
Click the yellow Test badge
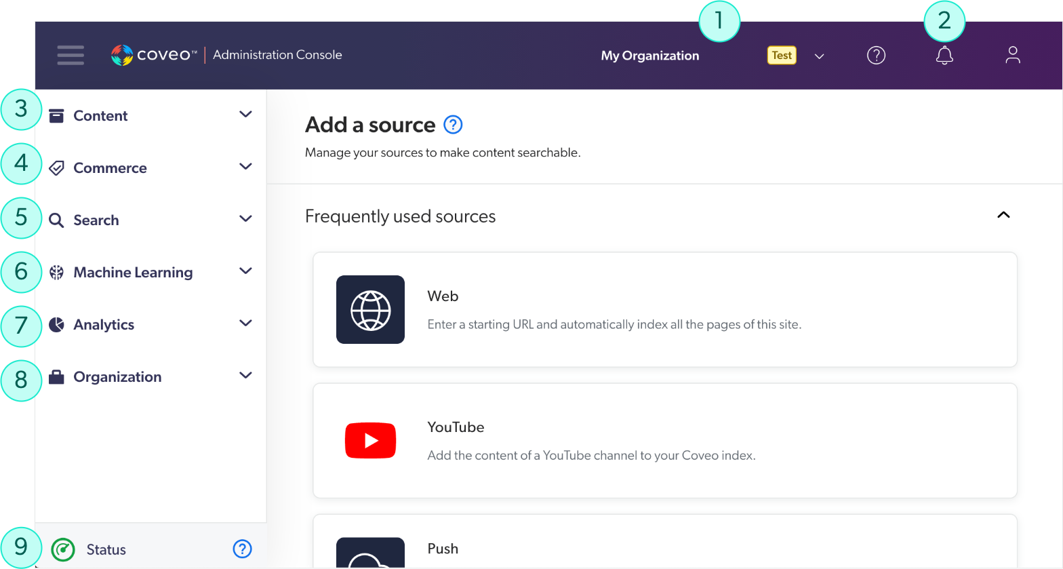point(782,56)
